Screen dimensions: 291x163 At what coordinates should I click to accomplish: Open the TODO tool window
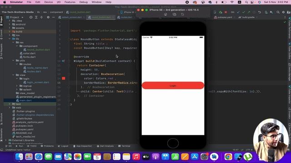point(32,146)
